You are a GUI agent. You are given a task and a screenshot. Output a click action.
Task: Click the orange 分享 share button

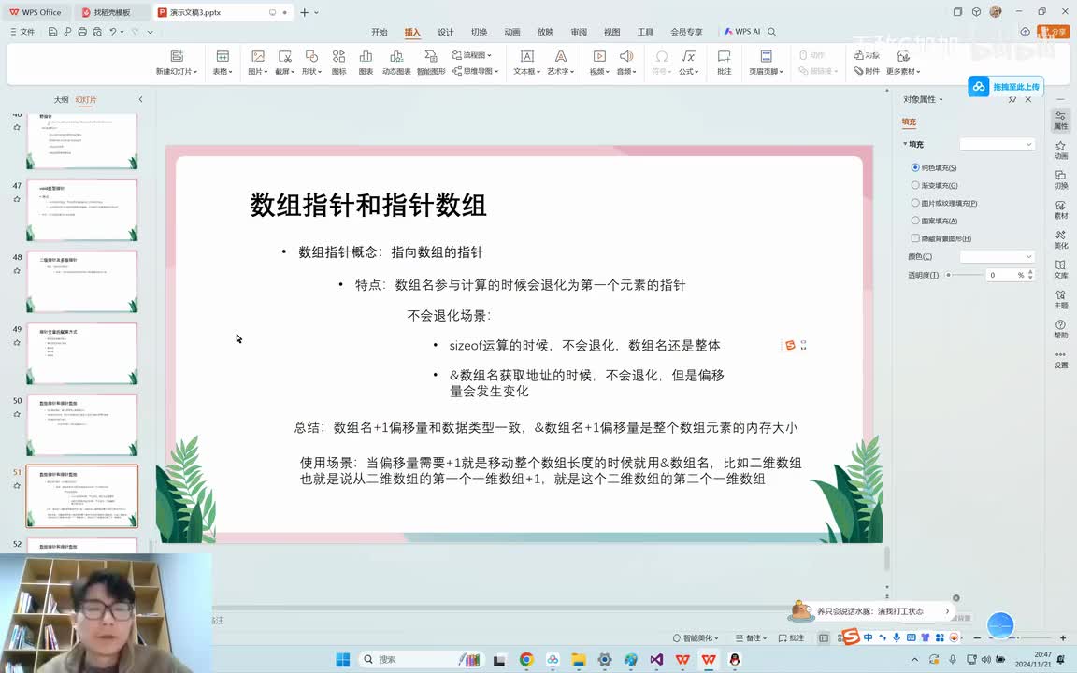point(1055,32)
